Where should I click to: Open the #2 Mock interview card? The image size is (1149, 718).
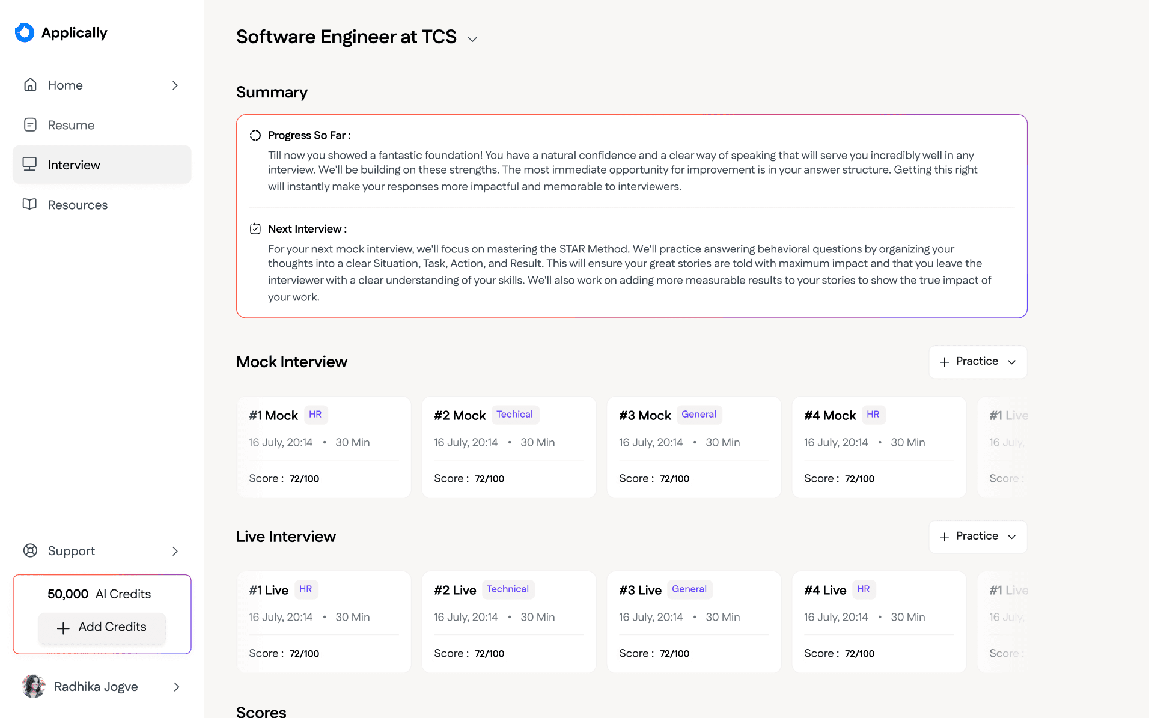pyautogui.click(x=508, y=447)
